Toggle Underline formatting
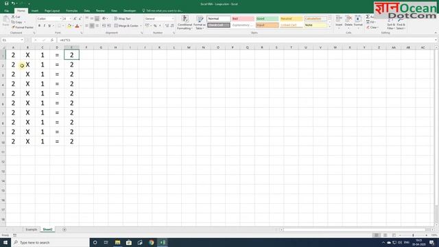 click(x=49, y=26)
